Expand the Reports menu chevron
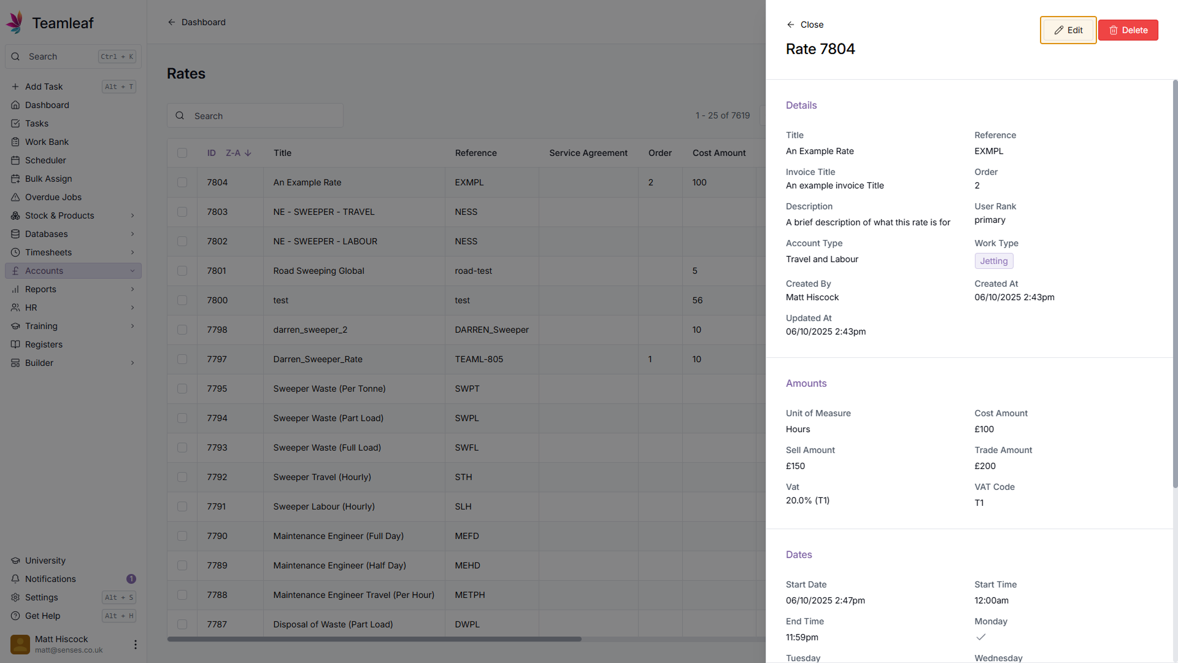Viewport: 1178px width, 663px height. (133, 289)
